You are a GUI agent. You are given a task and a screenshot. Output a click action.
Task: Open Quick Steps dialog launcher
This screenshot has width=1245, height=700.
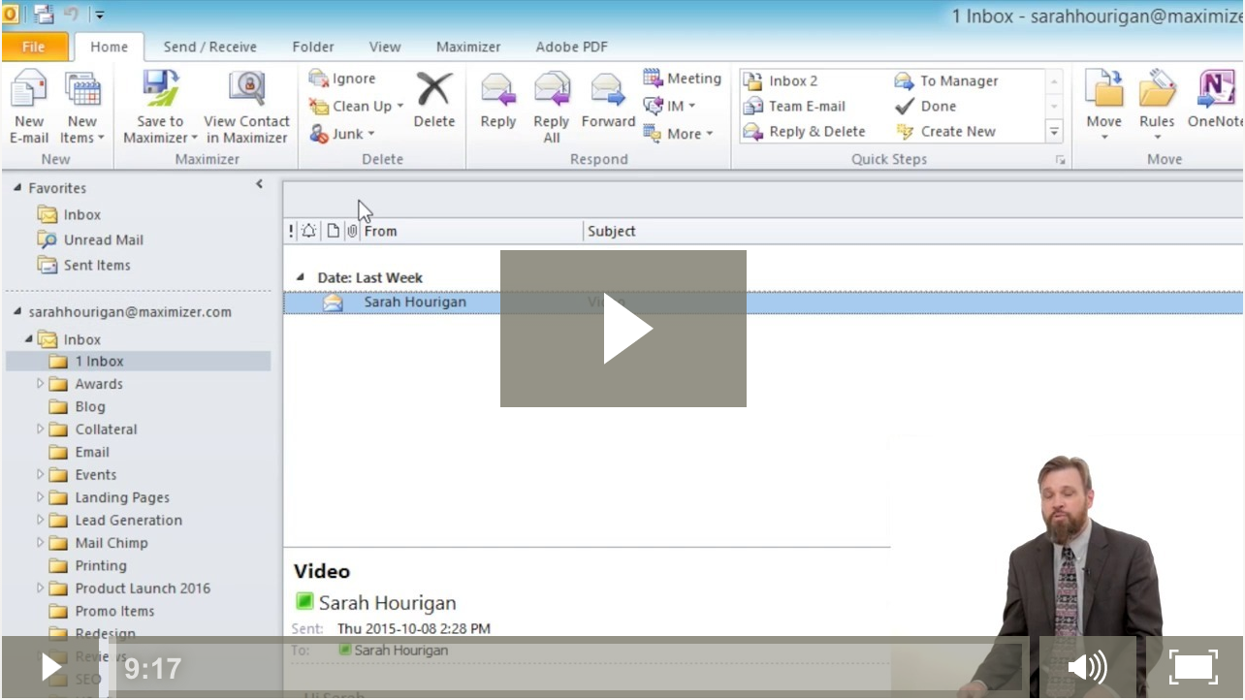1060,160
